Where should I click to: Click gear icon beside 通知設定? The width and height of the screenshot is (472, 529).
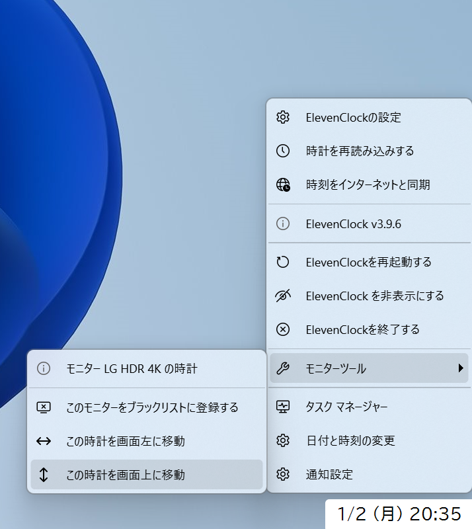[x=283, y=474]
